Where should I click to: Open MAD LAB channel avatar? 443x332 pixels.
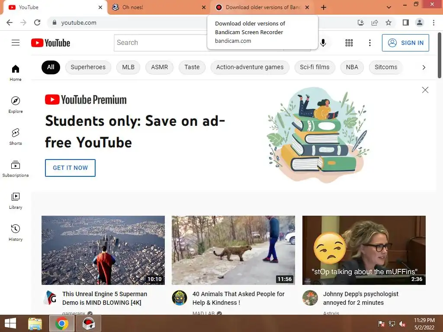(180, 298)
